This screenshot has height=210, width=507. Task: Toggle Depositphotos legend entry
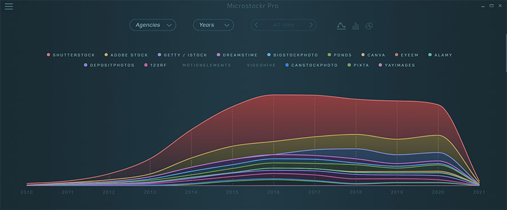pyautogui.click(x=109, y=65)
